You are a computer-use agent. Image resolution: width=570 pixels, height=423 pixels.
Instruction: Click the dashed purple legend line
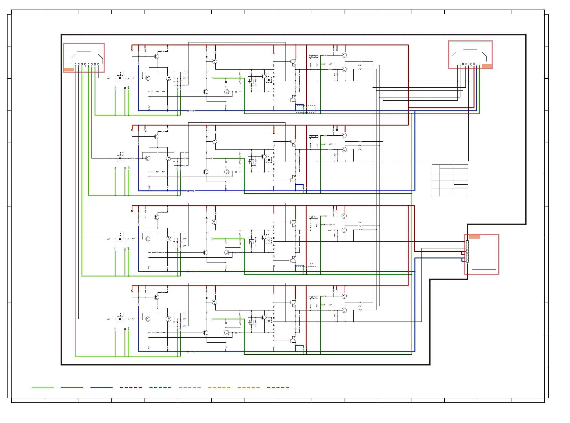pyautogui.click(x=190, y=387)
